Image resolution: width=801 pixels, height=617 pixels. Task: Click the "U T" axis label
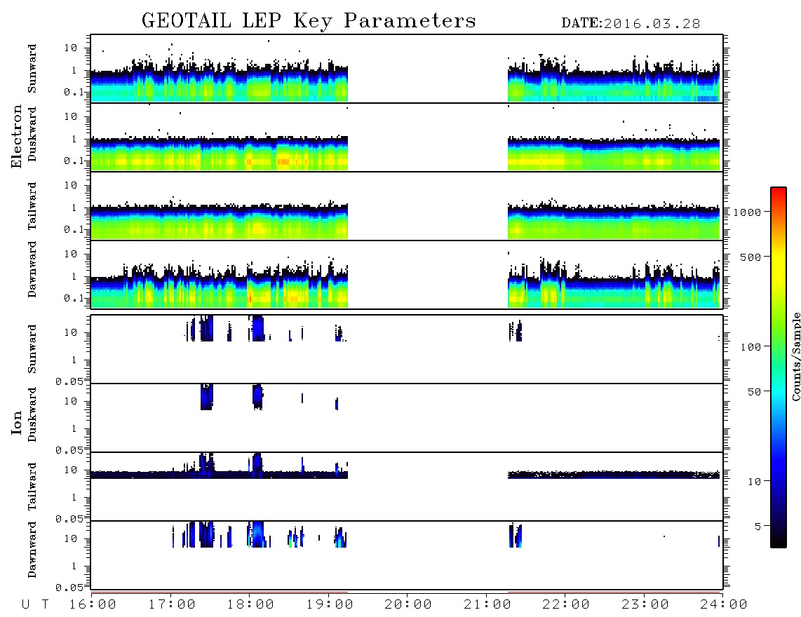tap(35, 605)
